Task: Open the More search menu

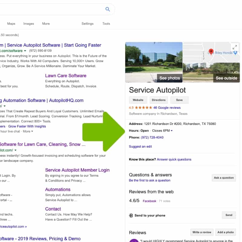Action: point(46,24)
